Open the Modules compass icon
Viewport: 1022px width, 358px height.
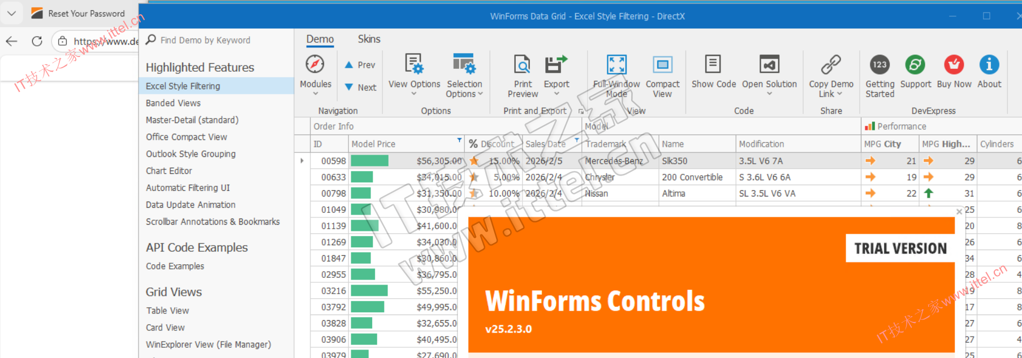tap(315, 65)
